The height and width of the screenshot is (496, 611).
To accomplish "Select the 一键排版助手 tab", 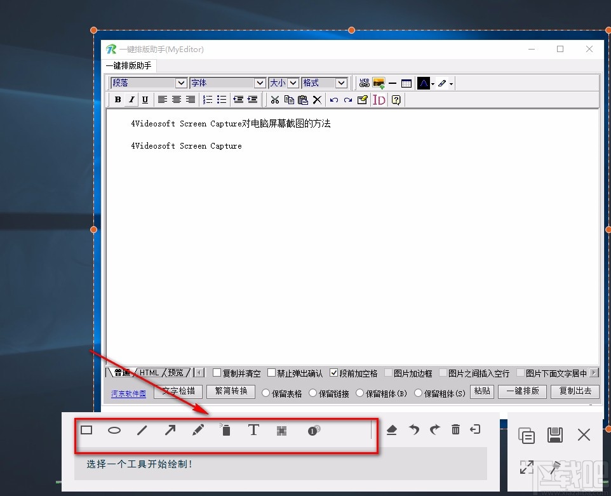I will [x=128, y=65].
